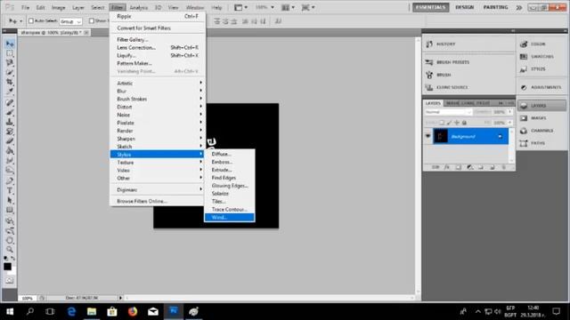Viewport: 570px width, 320px height.
Task: Expand the Distort filter submenu
Action: [x=157, y=107]
